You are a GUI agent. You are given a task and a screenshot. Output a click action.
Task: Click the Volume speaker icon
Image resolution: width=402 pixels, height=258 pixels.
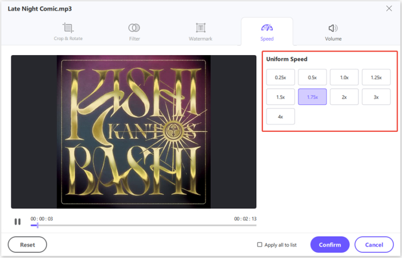point(333,28)
